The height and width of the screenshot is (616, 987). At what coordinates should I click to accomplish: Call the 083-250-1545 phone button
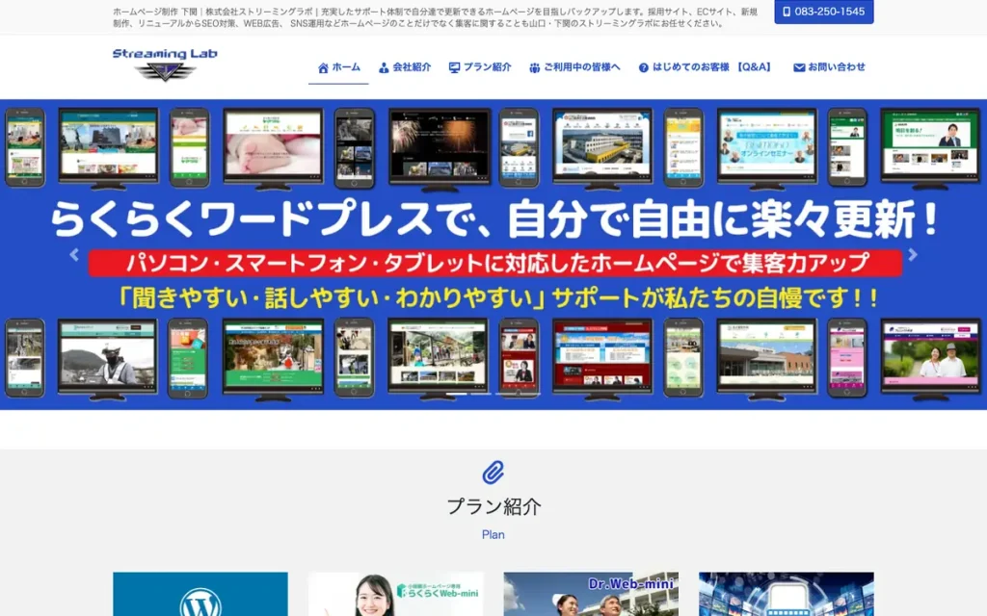[x=824, y=12]
